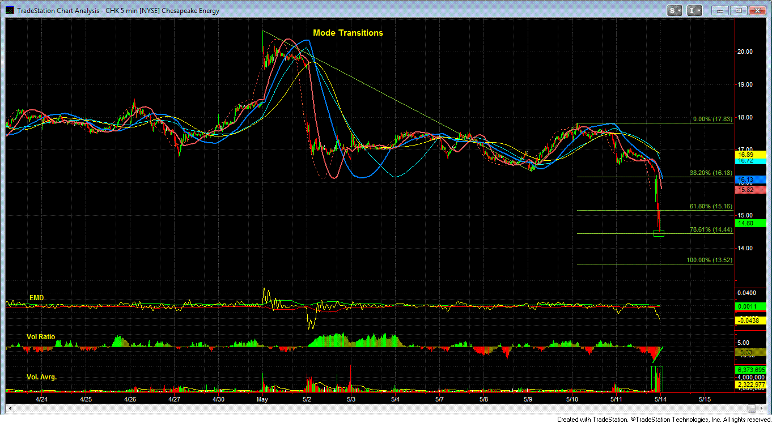Close the Chart Analysis window

(758, 10)
